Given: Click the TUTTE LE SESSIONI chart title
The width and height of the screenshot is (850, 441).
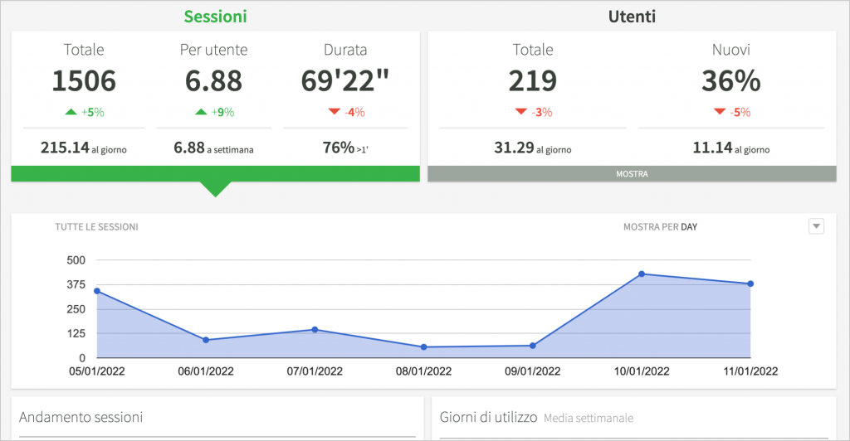Looking at the screenshot, I should tap(96, 227).
